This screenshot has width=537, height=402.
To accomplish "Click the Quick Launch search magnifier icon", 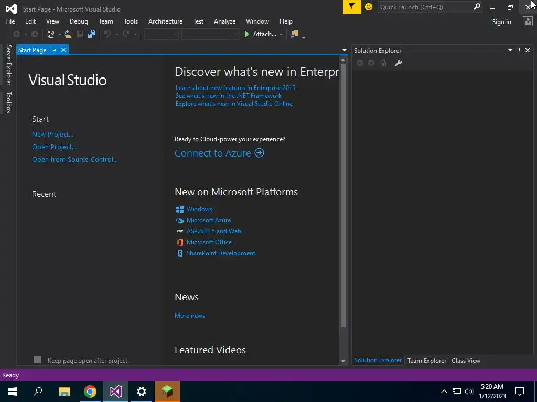I will 477,7.
